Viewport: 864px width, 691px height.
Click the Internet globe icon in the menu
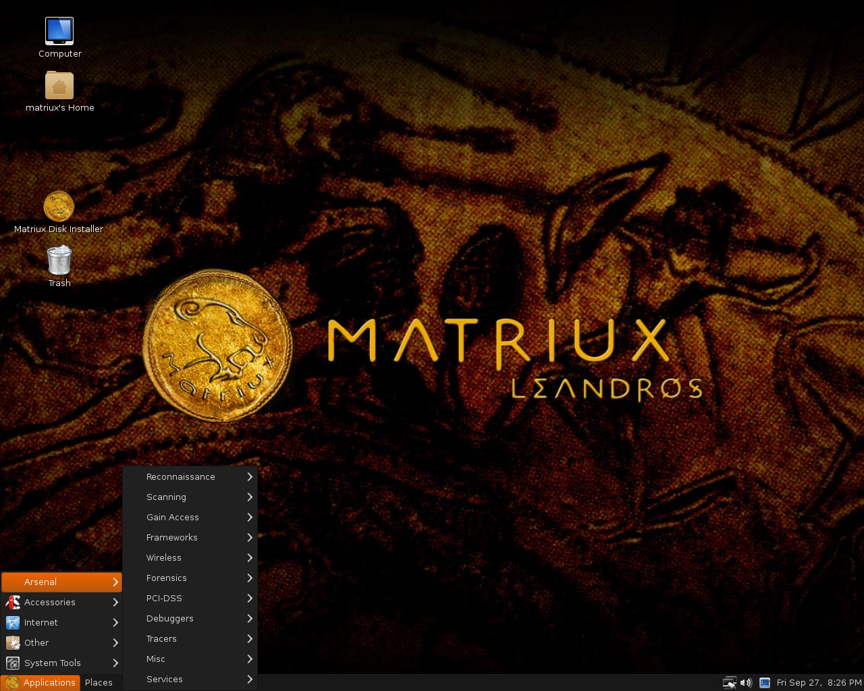click(x=13, y=622)
